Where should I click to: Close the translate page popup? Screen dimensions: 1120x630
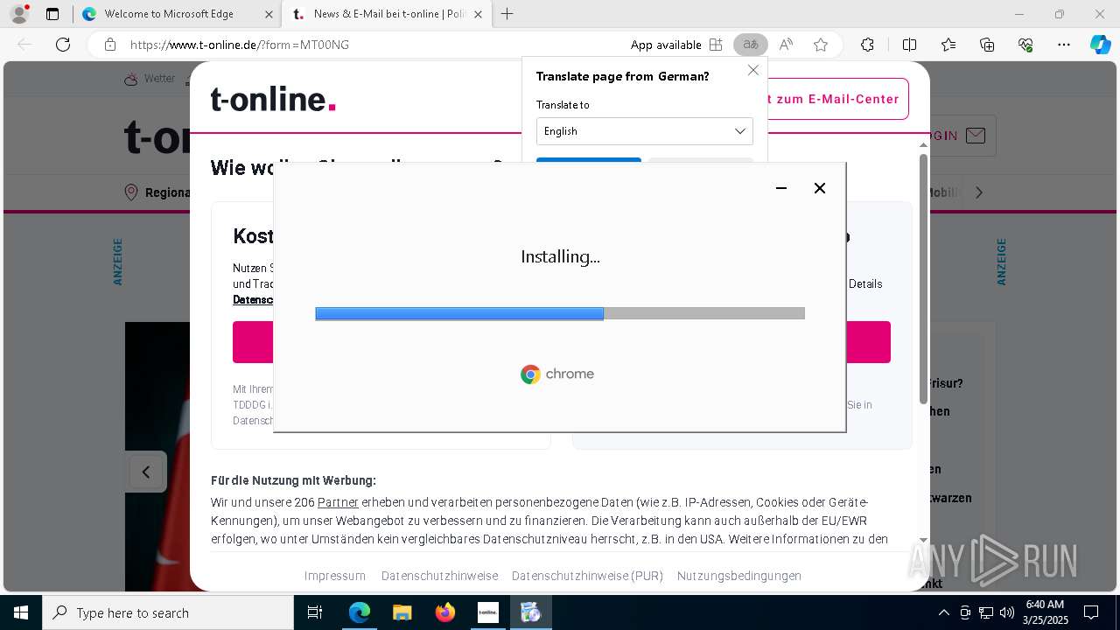[x=753, y=70]
